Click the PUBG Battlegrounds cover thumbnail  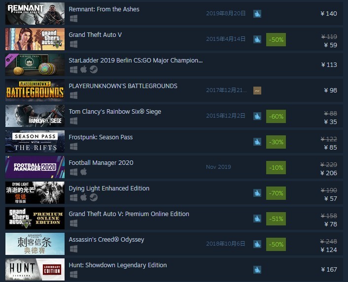(x=35, y=91)
